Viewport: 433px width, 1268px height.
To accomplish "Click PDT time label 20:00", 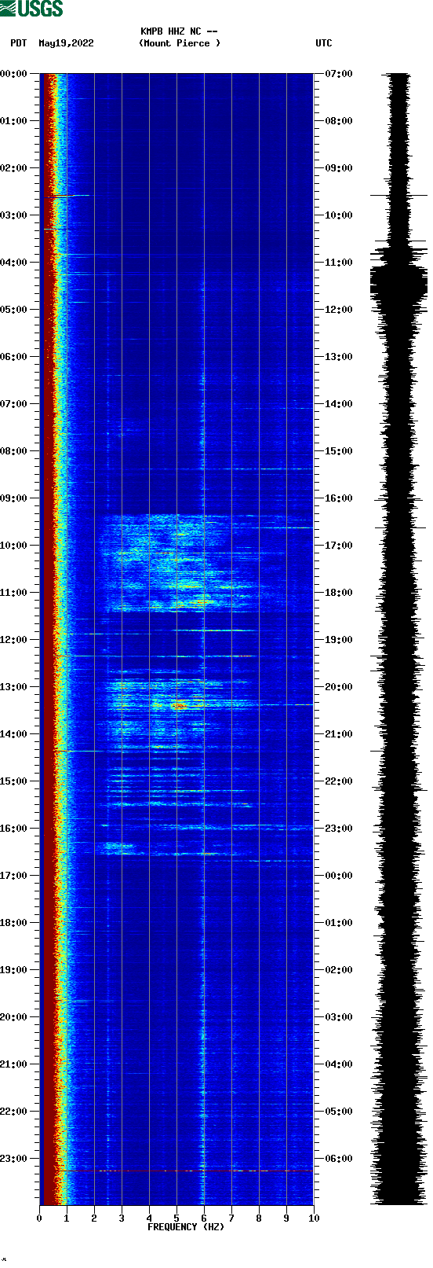I will click(x=14, y=1017).
